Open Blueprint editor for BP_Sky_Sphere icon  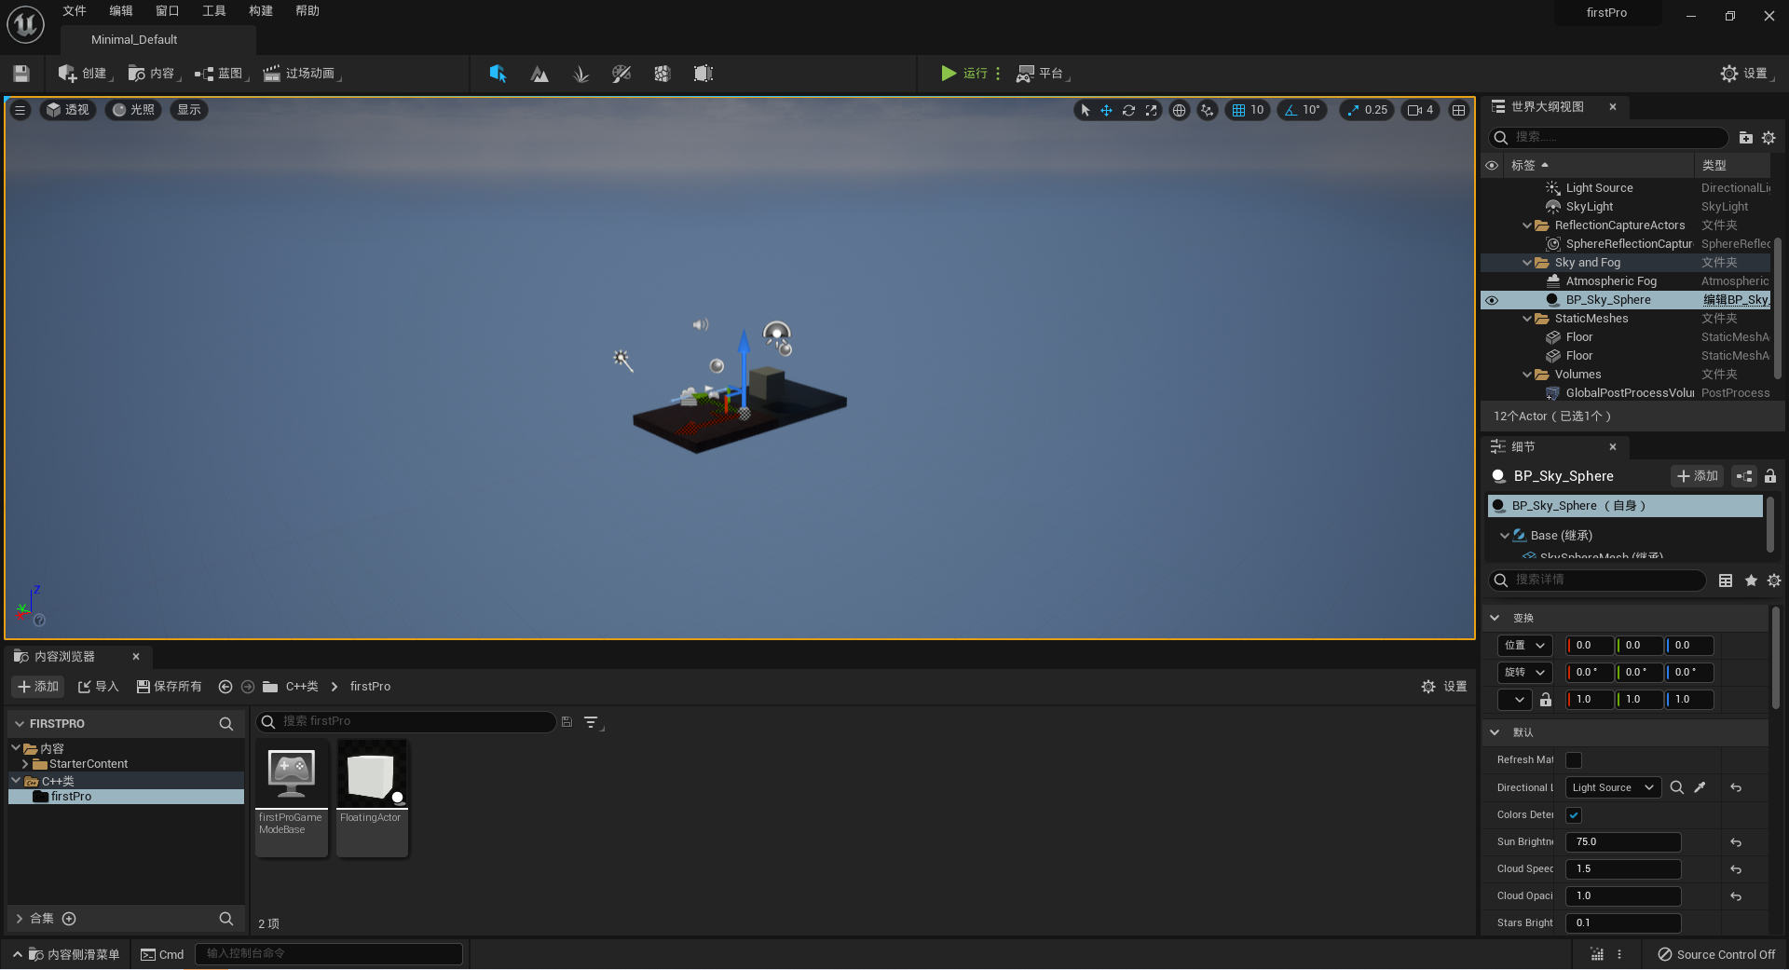(x=1744, y=476)
